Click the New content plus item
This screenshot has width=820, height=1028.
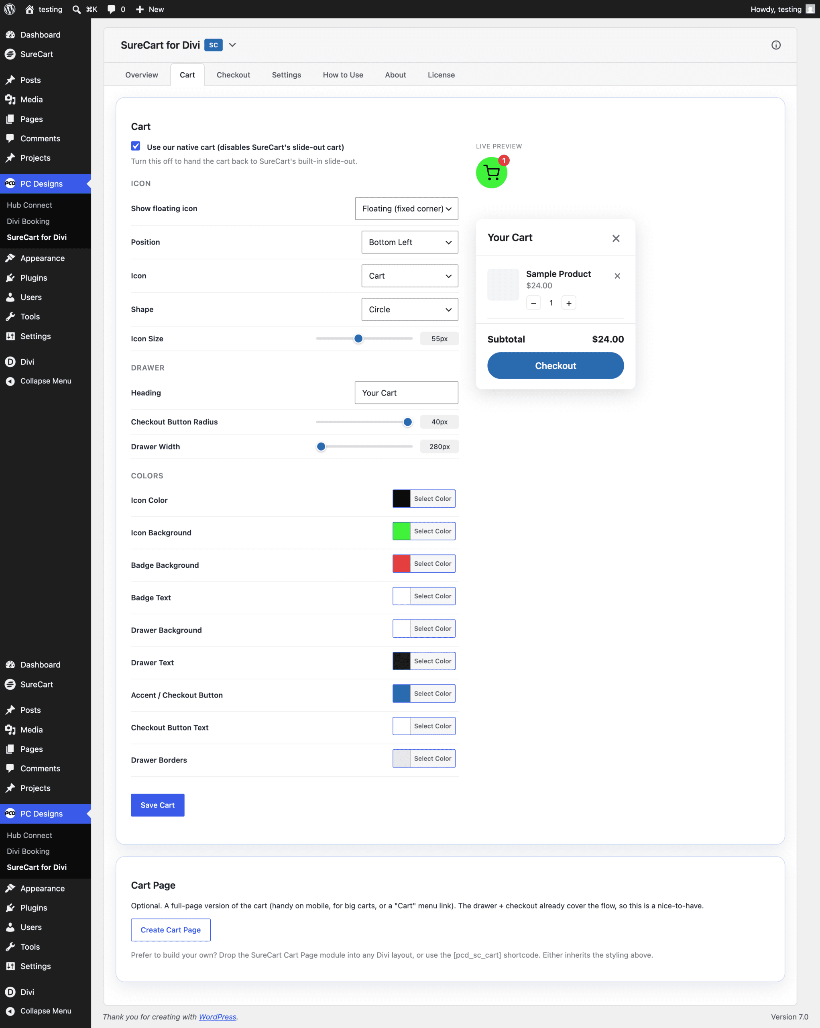[150, 9]
